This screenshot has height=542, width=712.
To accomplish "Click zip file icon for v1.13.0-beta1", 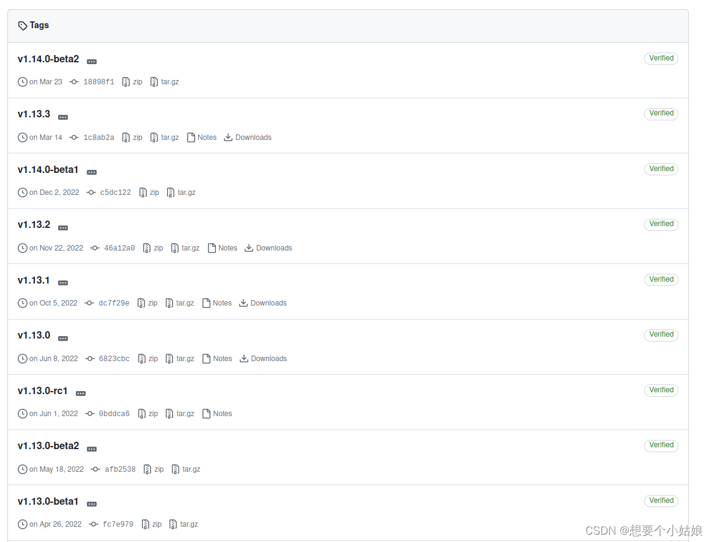I will pos(146,524).
